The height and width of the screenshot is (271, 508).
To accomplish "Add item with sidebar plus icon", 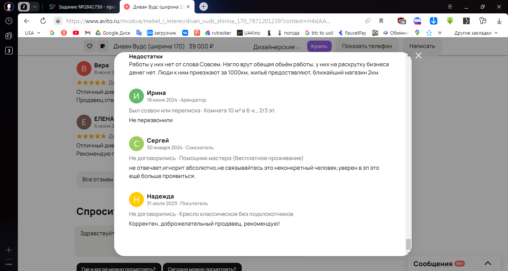I will click(x=9, y=250).
